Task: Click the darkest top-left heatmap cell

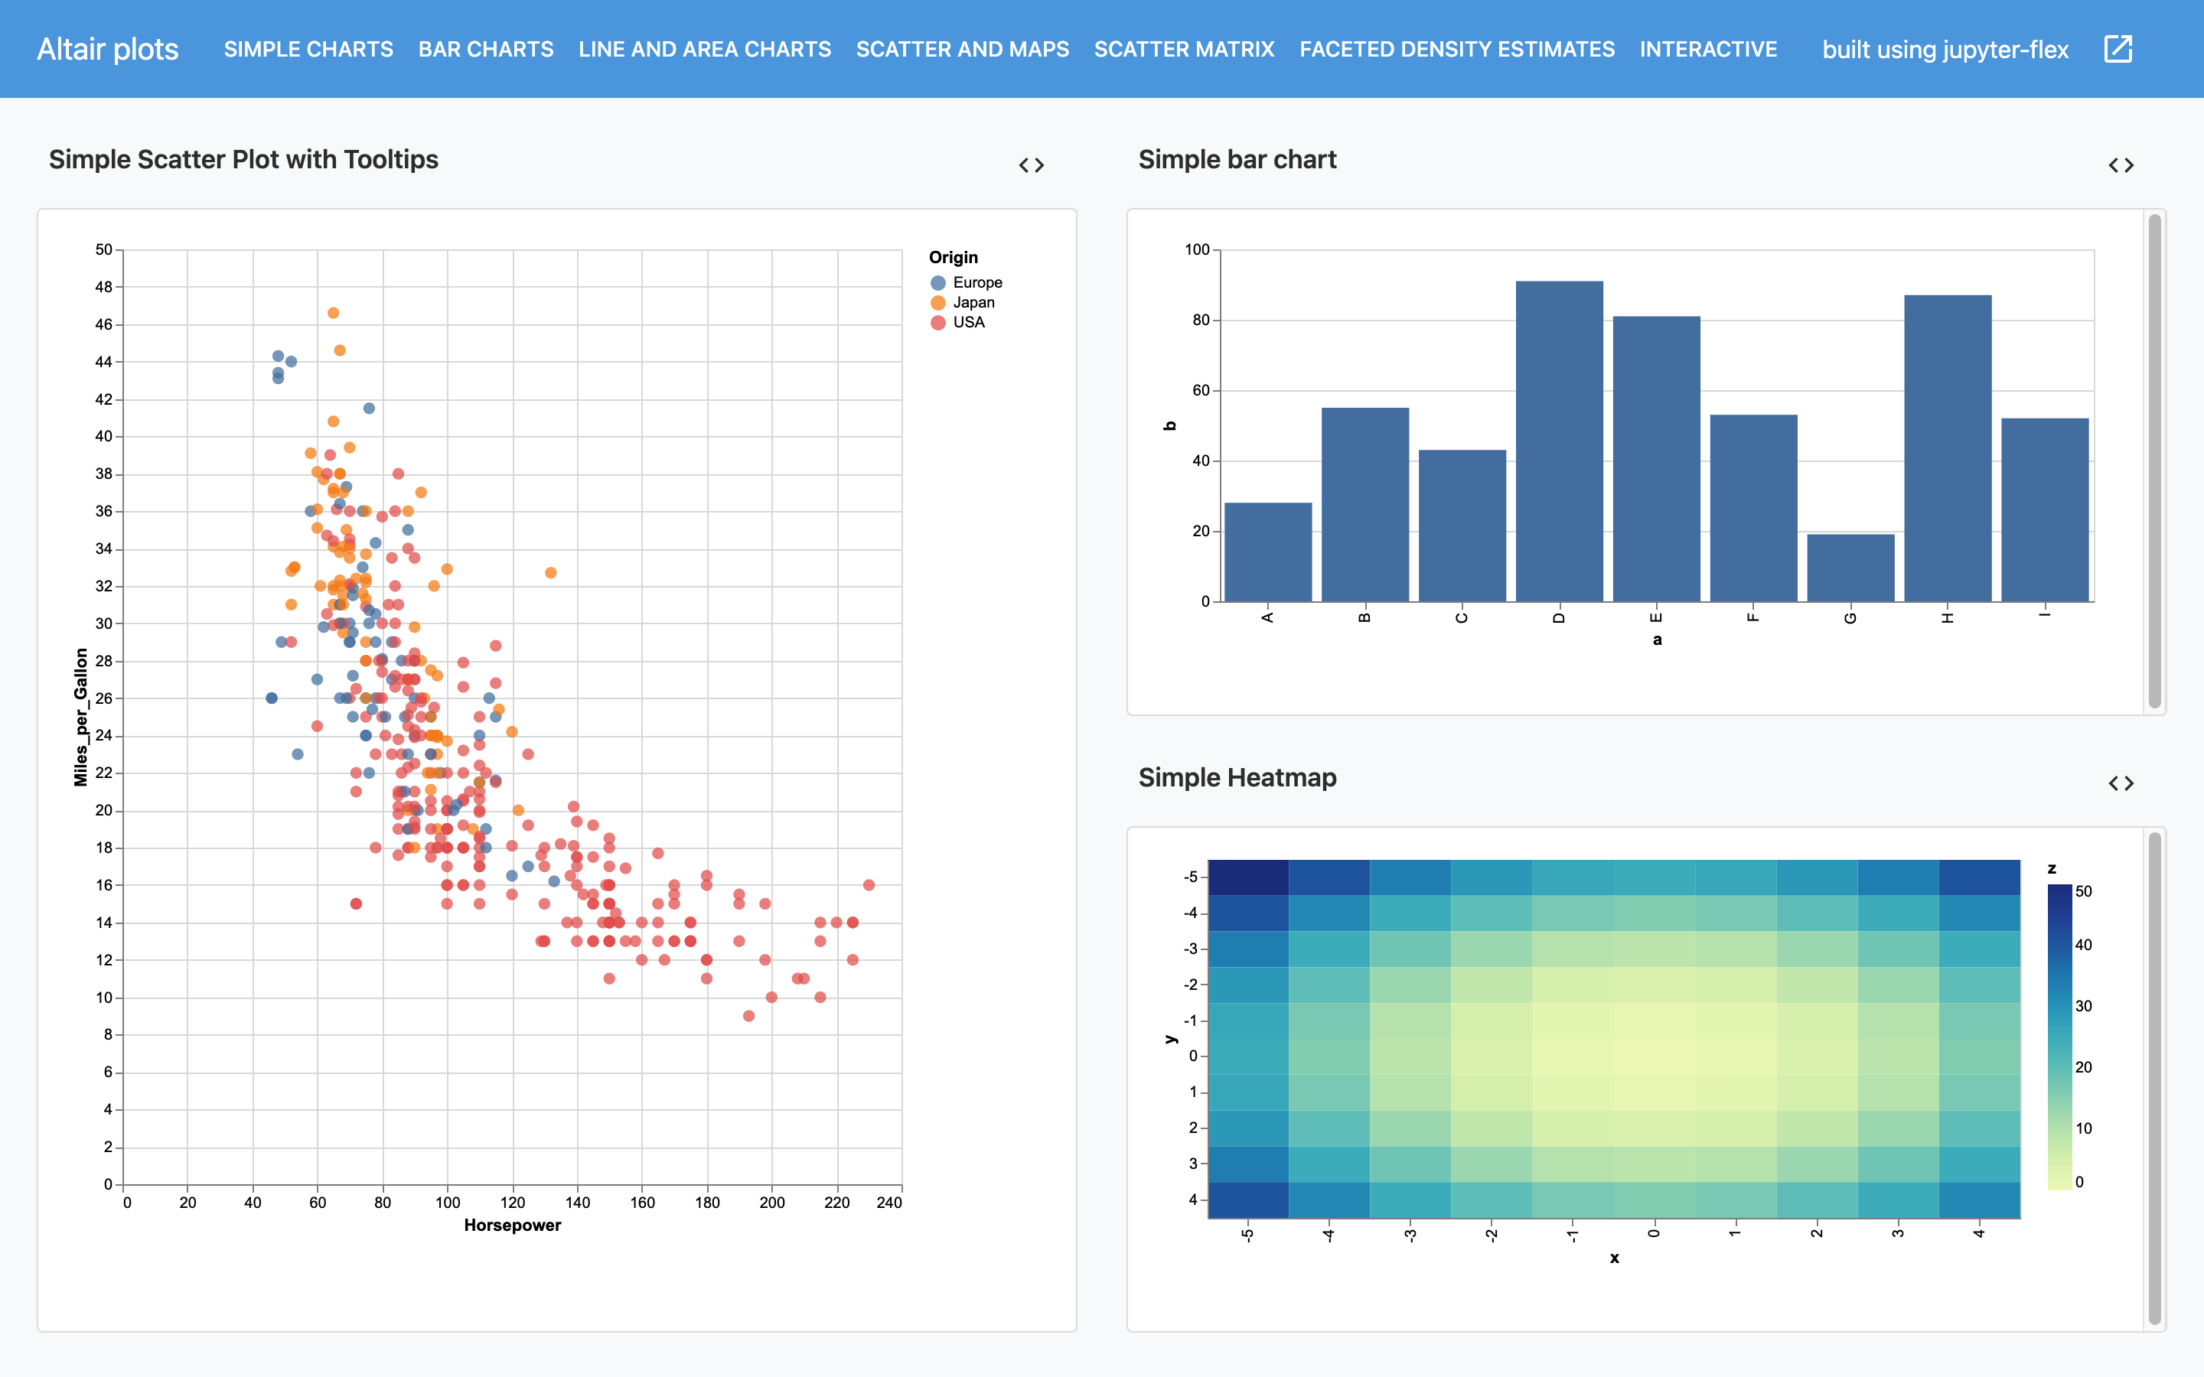Action: coord(1249,877)
